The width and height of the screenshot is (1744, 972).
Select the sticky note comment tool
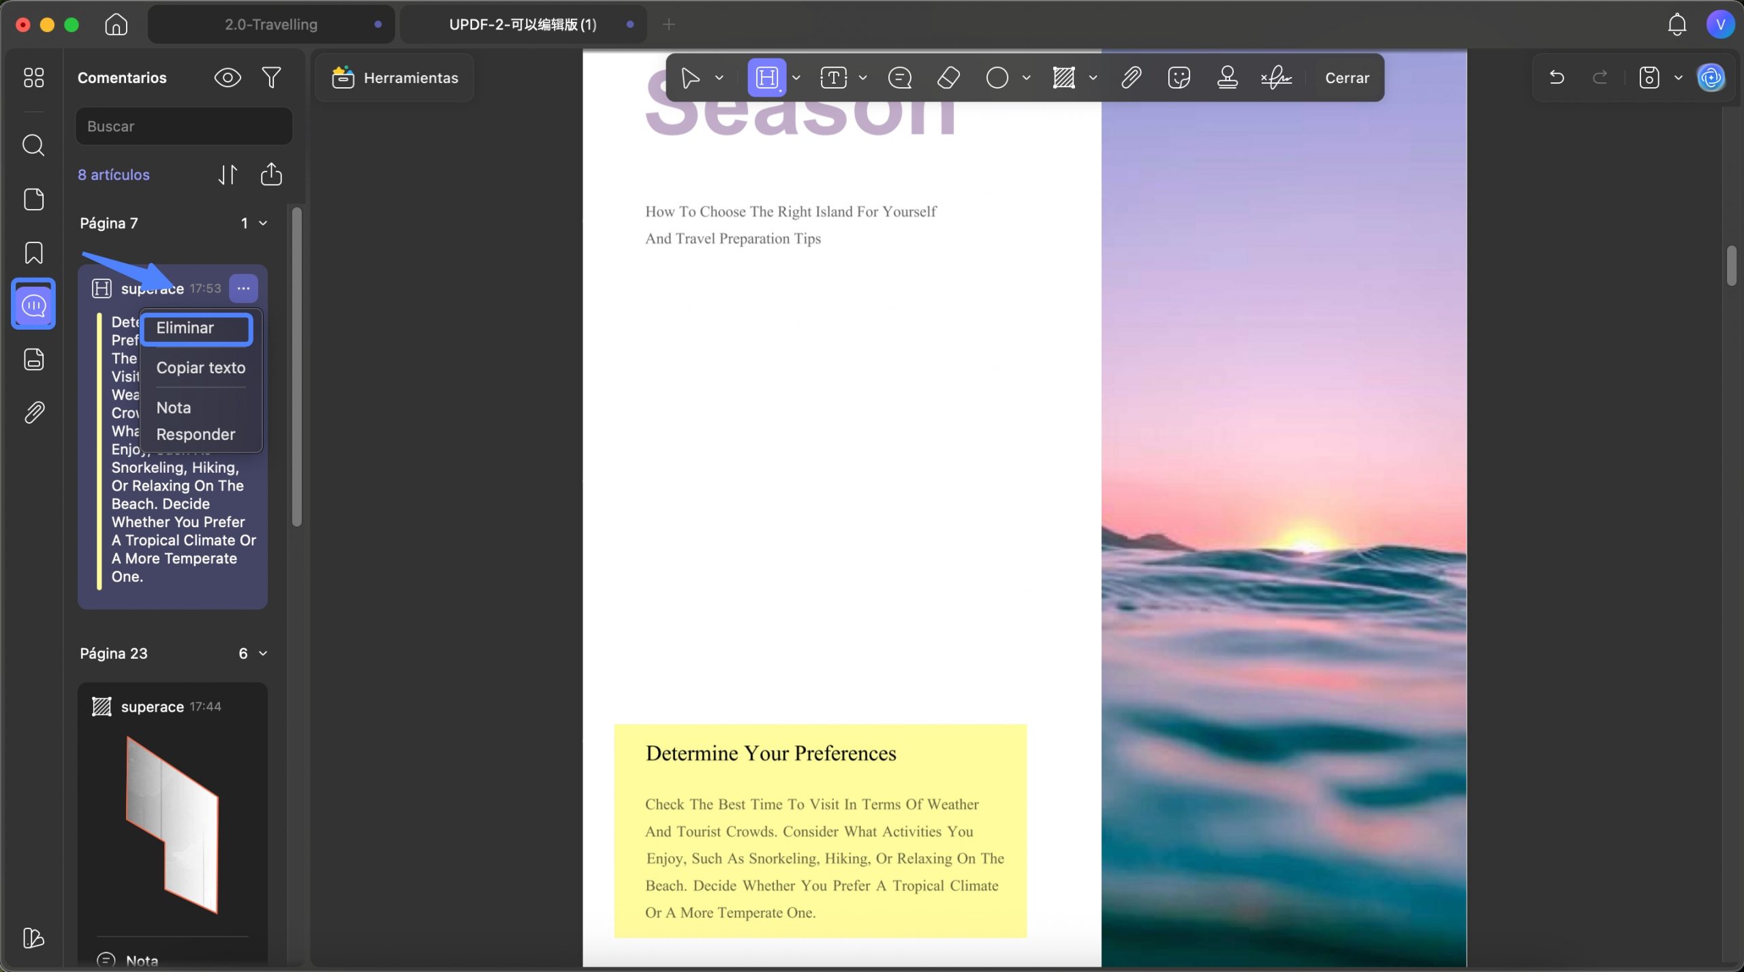click(x=899, y=78)
